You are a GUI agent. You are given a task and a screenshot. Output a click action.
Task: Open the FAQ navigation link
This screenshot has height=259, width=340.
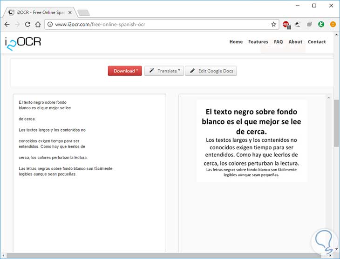[278, 42]
